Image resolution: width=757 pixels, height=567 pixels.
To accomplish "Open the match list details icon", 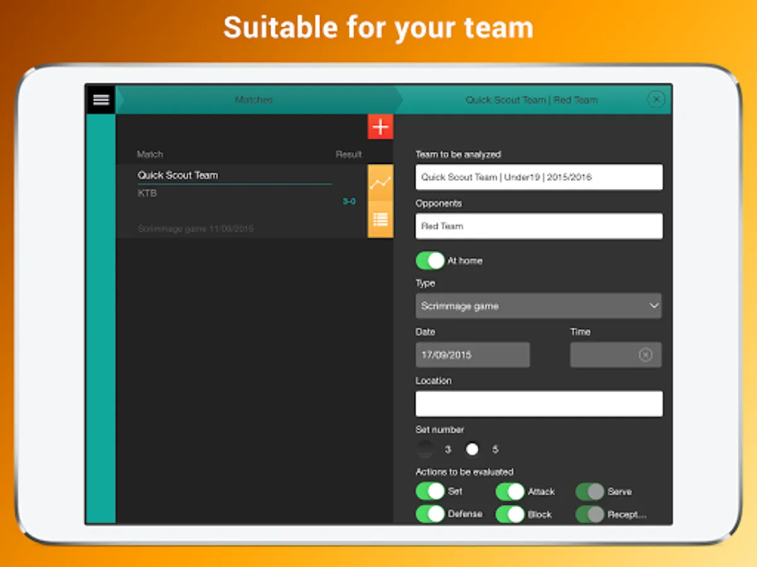I will click(380, 219).
